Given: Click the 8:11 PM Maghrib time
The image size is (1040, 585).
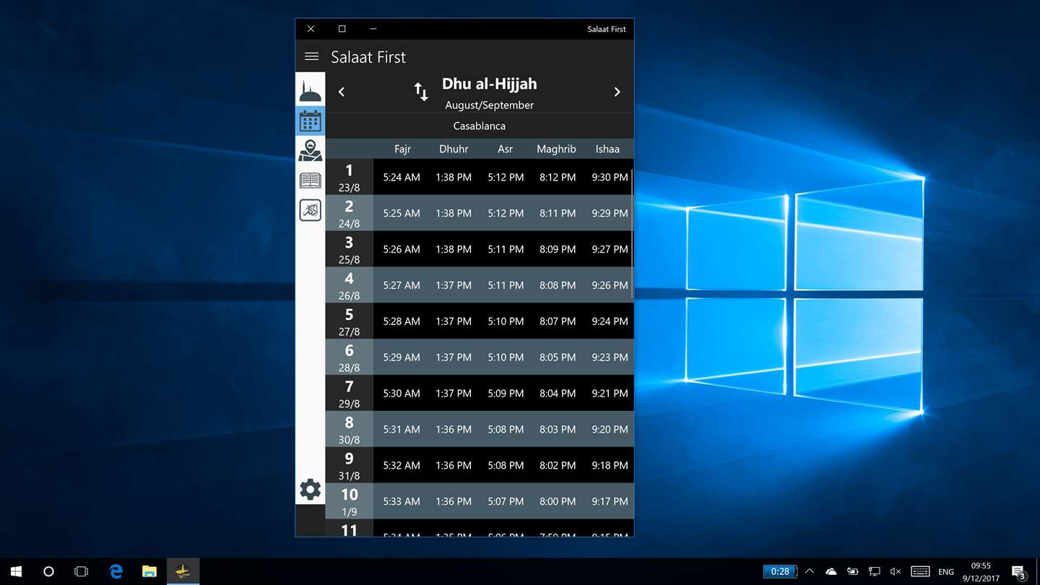Looking at the screenshot, I should point(558,213).
